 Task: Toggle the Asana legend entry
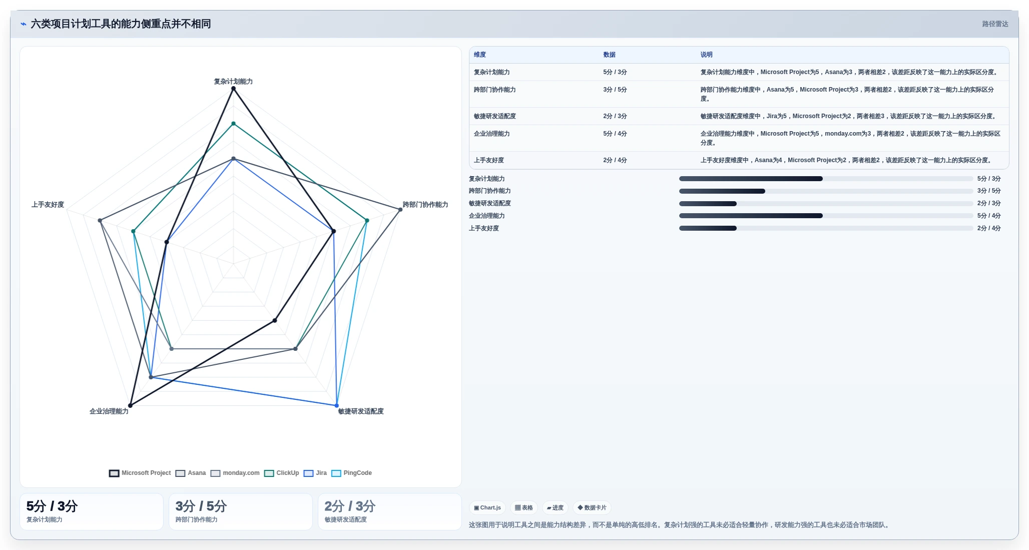pos(191,473)
